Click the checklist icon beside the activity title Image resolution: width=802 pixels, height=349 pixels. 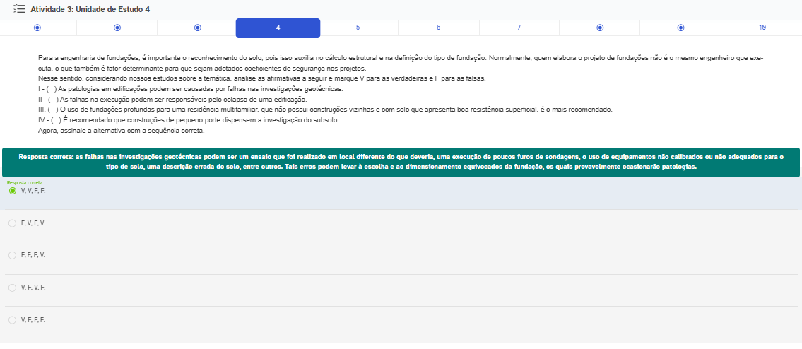(x=19, y=9)
